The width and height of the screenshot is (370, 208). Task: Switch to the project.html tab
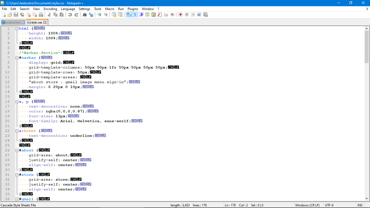[x=13, y=22]
